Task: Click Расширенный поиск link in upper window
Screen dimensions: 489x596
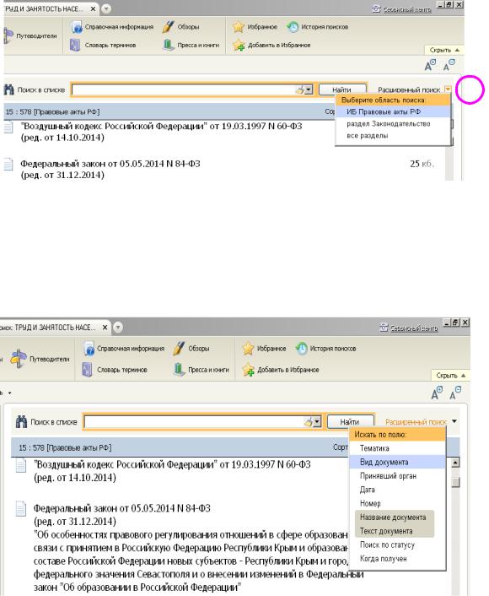Action: [x=409, y=90]
